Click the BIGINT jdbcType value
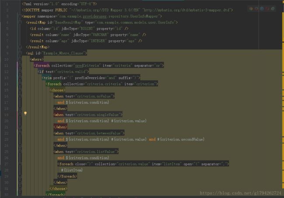This screenshot has width=284, height=198. 87,29
